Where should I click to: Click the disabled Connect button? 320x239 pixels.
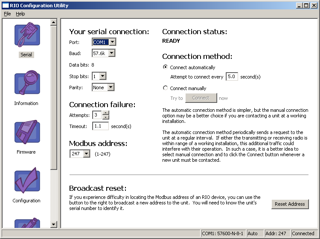(x=201, y=98)
